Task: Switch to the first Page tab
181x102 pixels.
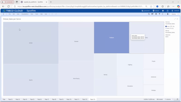Action: coord(4,99)
